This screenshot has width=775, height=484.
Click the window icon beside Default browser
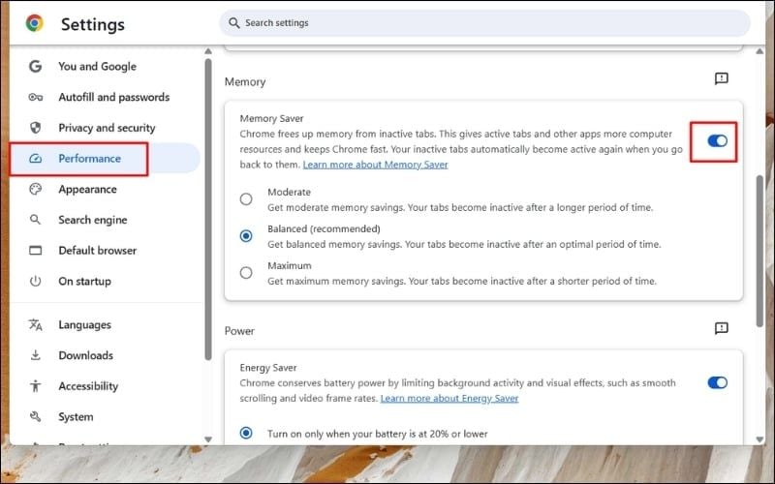pos(35,251)
